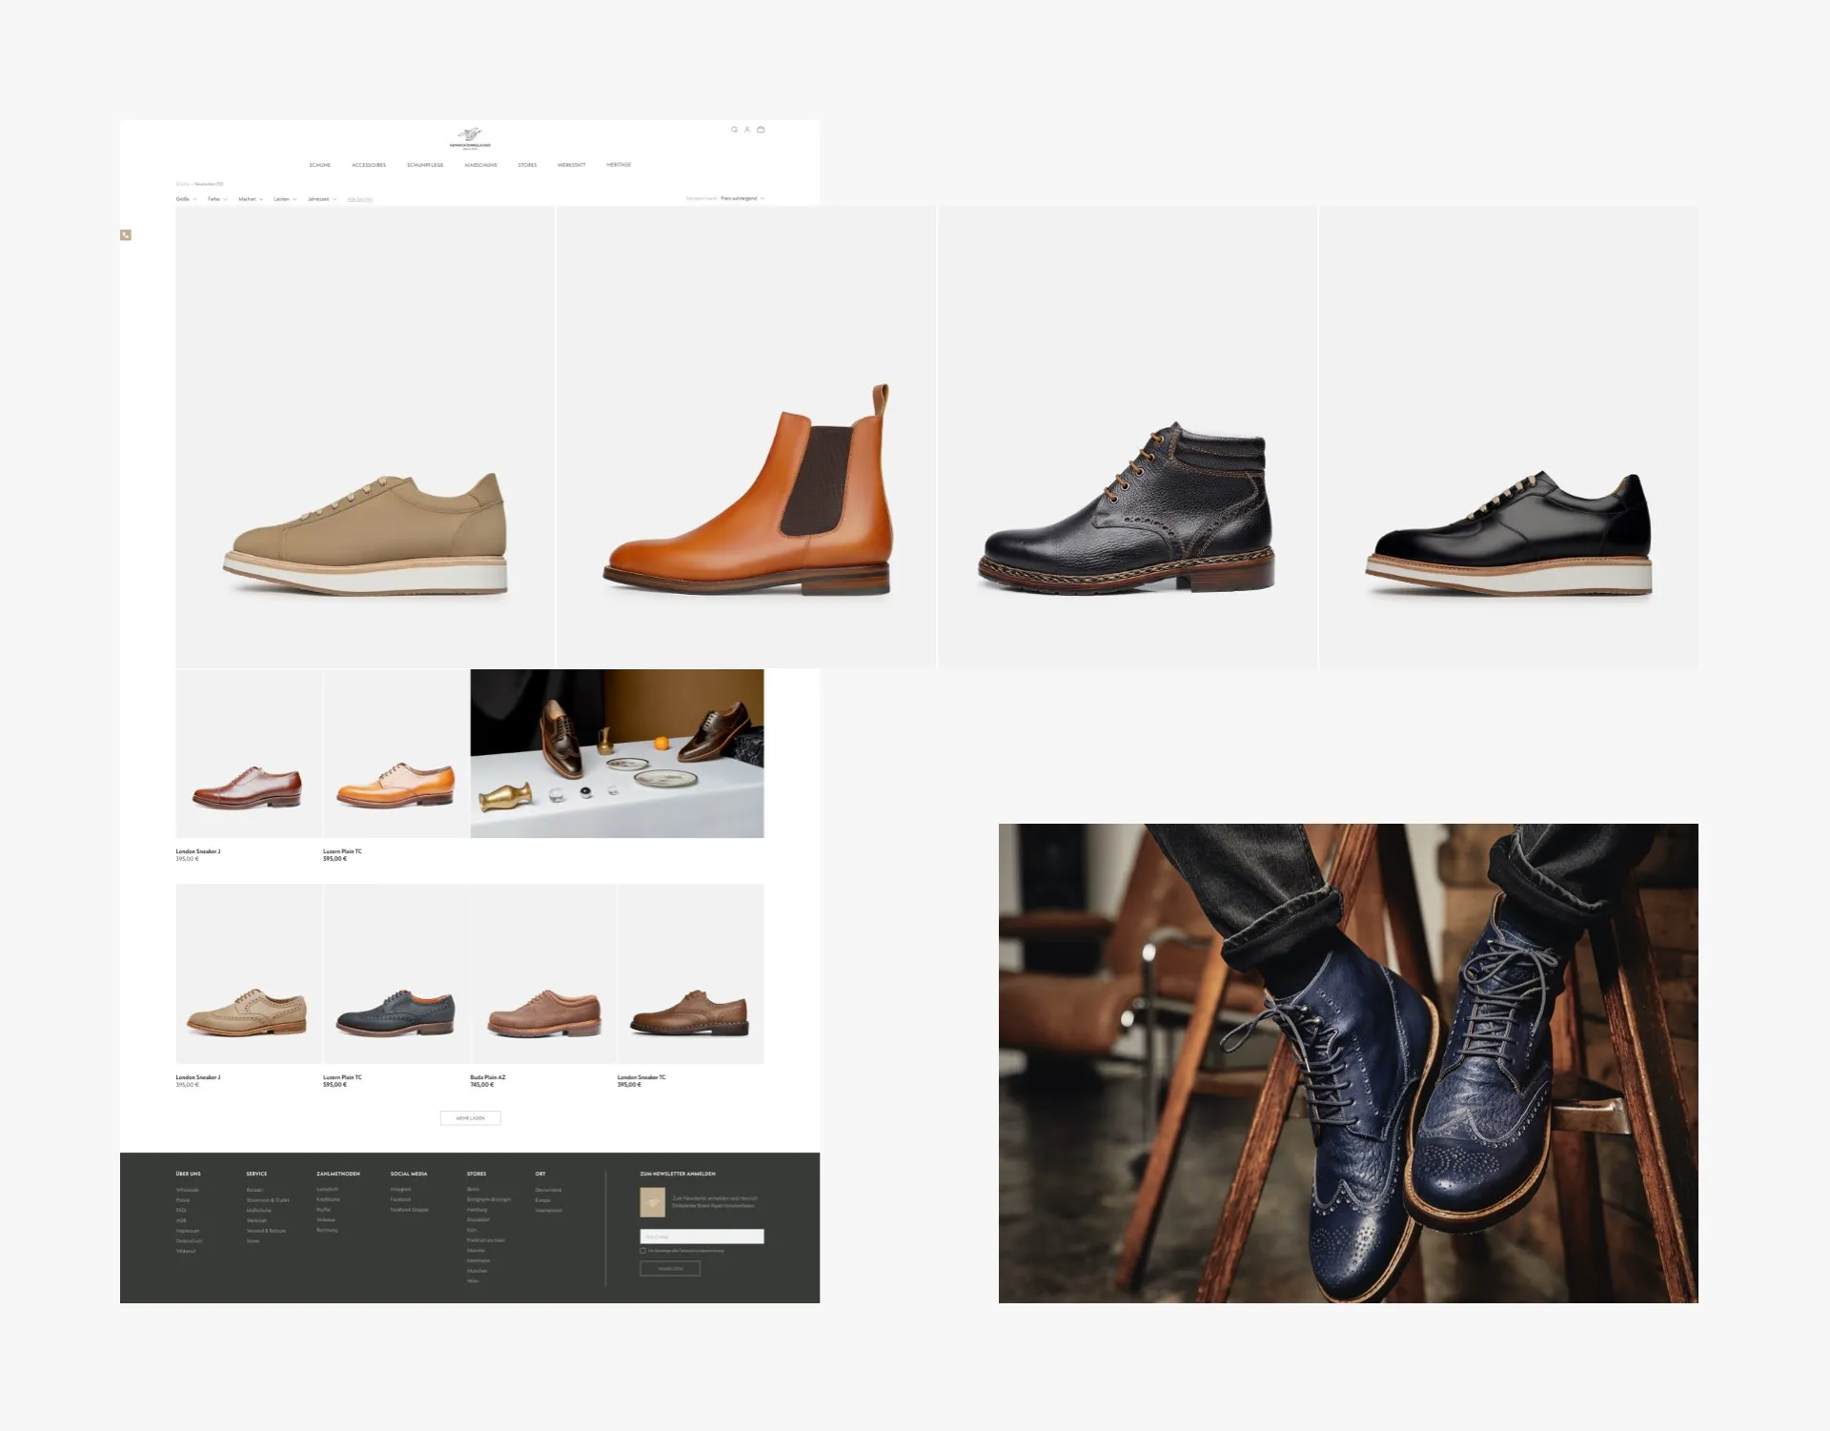Expand the Farbe filter dropdown

click(216, 199)
